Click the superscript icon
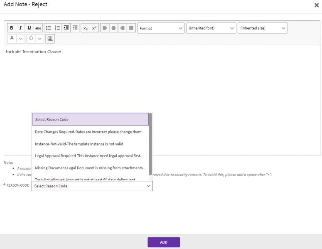The image size is (322, 249). tap(94, 28)
